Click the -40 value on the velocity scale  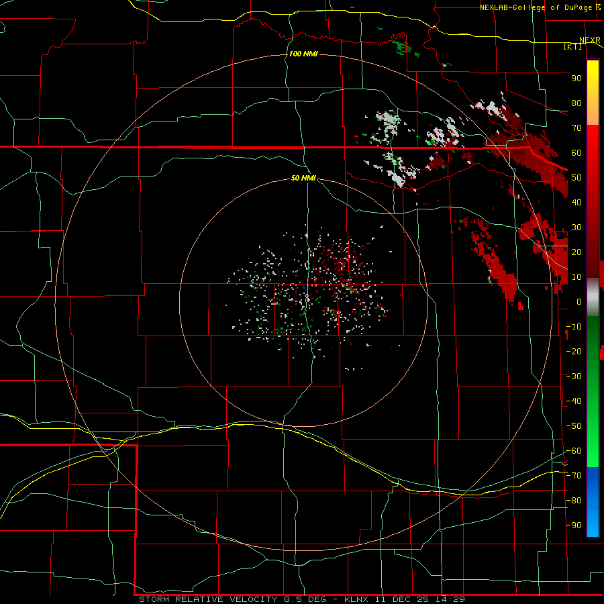click(x=574, y=401)
